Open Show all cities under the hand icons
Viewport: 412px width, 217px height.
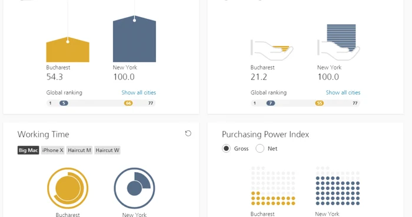(343, 93)
